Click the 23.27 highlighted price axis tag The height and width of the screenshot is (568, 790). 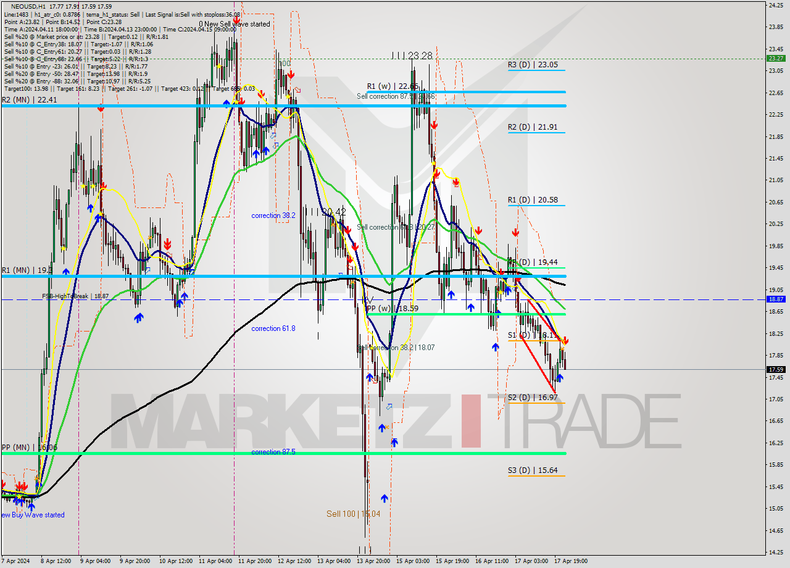pyautogui.click(x=776, y=58)
